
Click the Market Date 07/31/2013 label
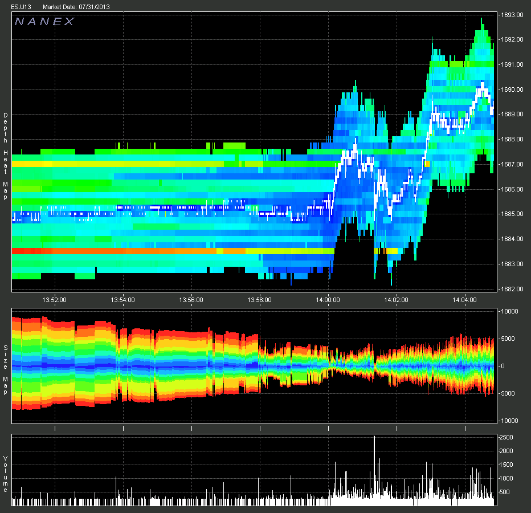tap(76, 7)
